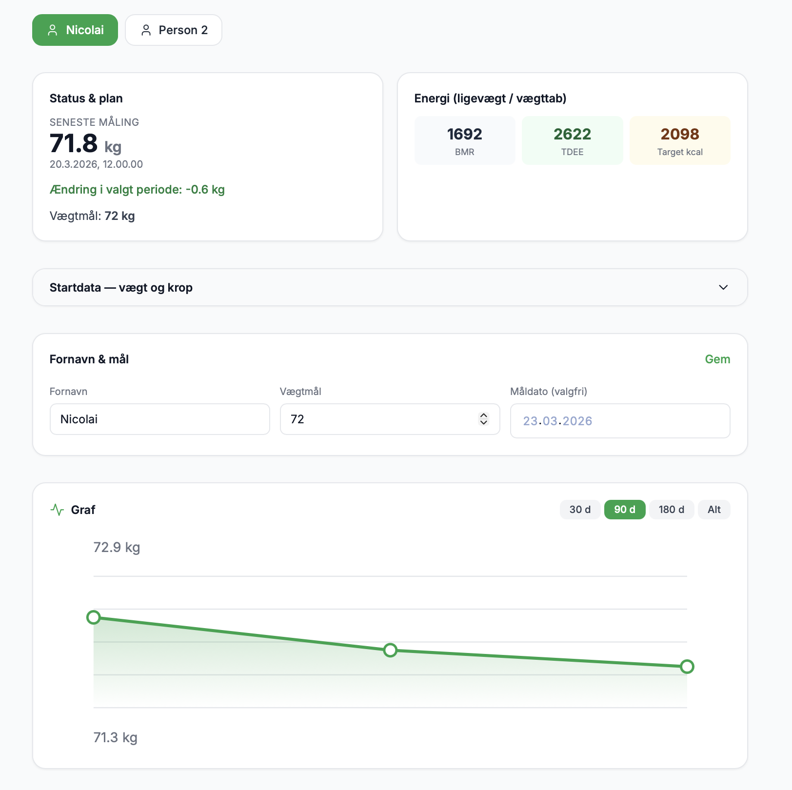Viewport: 792px width, 790px height.
Task: Open the Måldato date field
Action: tap(619, 421)
